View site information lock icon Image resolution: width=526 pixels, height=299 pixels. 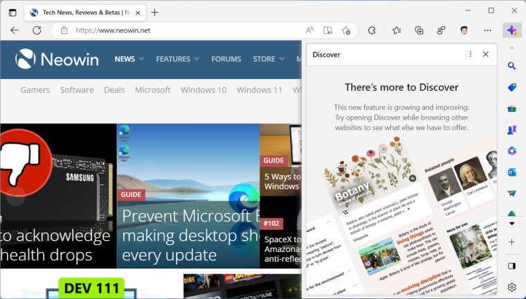pyautogui.click(x=64, y=30)
